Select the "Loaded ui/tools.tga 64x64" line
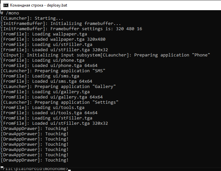Viewport: 221px width, 171px height. (49, 113)
